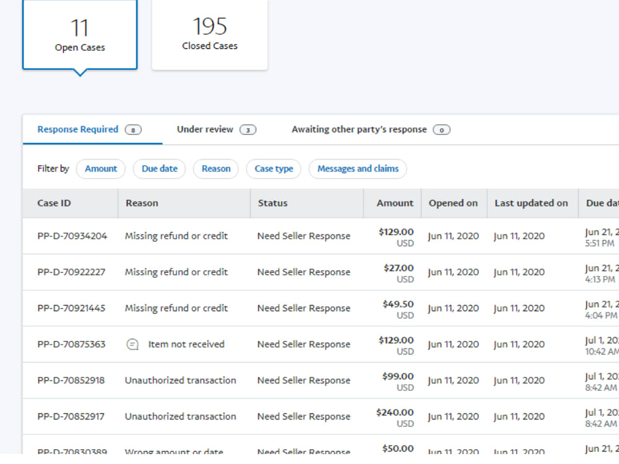Viewport: 619px width, 464px height.
Task: Open the Due date filter
Action: pyautogui.click(x=160, y=169)
